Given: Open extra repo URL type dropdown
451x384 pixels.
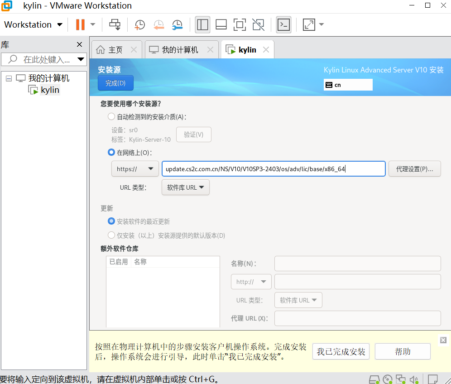Looking at the screenshot, I should (298, 300).
